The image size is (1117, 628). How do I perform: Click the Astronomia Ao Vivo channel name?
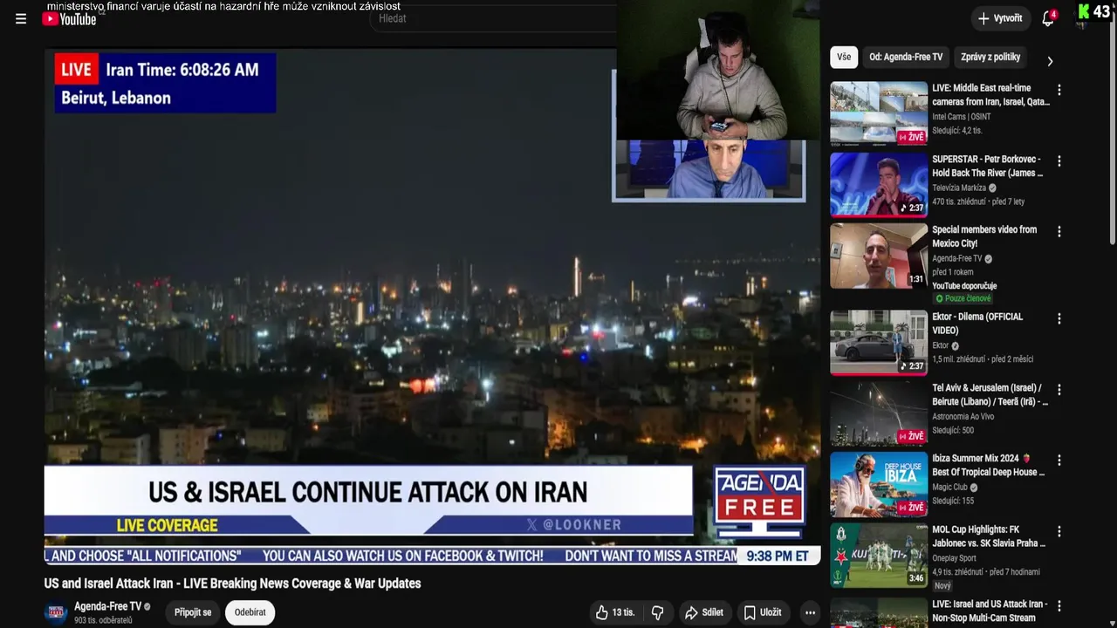coord(963,416)
